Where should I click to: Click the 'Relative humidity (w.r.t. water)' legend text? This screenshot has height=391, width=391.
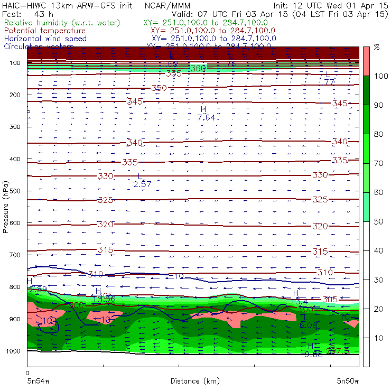[x=62, y=23]
